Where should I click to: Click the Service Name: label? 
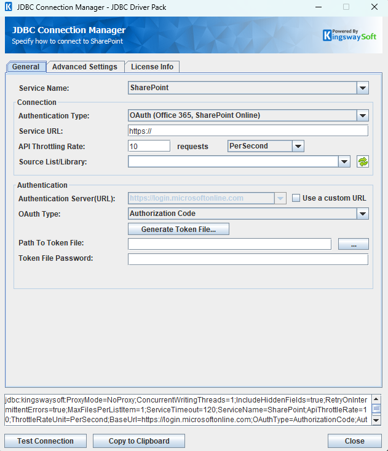click(x=44, y=88)
